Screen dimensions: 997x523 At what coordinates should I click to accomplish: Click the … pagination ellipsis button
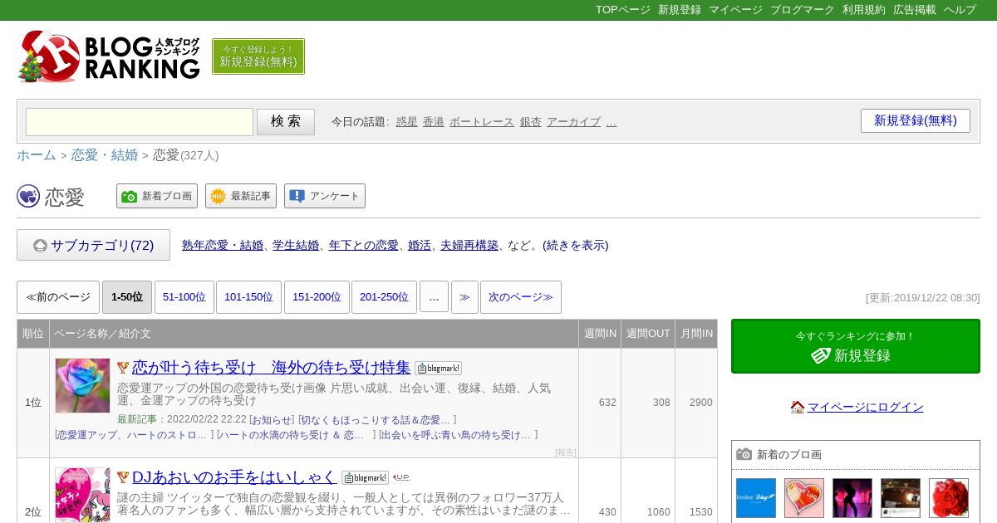click(x=434, y=297)
